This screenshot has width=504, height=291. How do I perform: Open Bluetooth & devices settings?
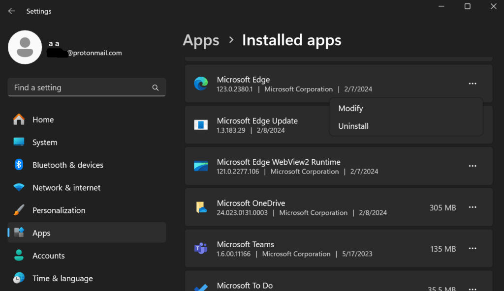67,165
